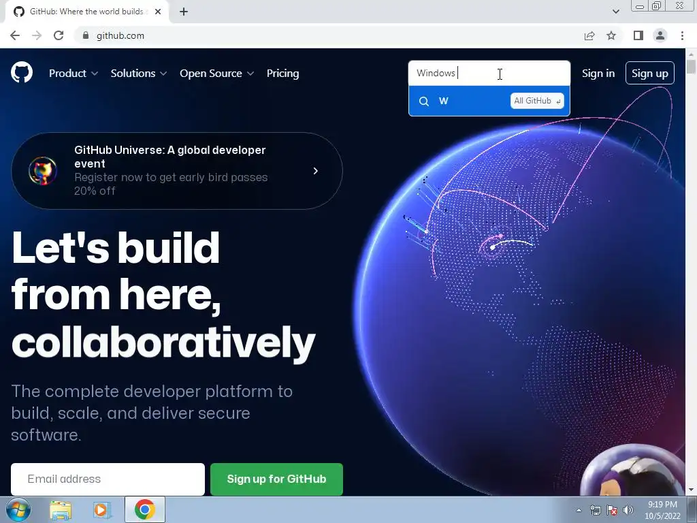Open the Windows Start button
The height and width of the screenshot is (523, 697).
click(x=18, y=509)
